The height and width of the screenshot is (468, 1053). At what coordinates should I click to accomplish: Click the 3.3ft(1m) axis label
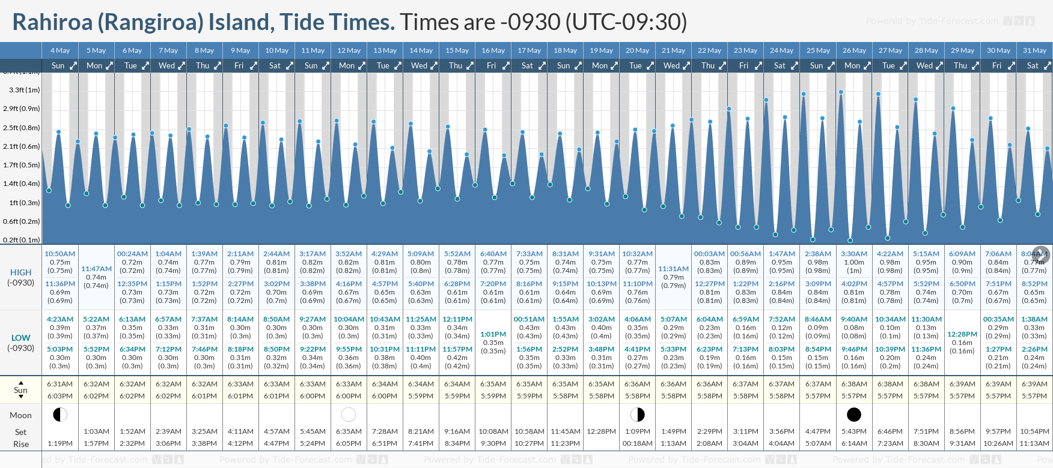(x=25, y=90)
